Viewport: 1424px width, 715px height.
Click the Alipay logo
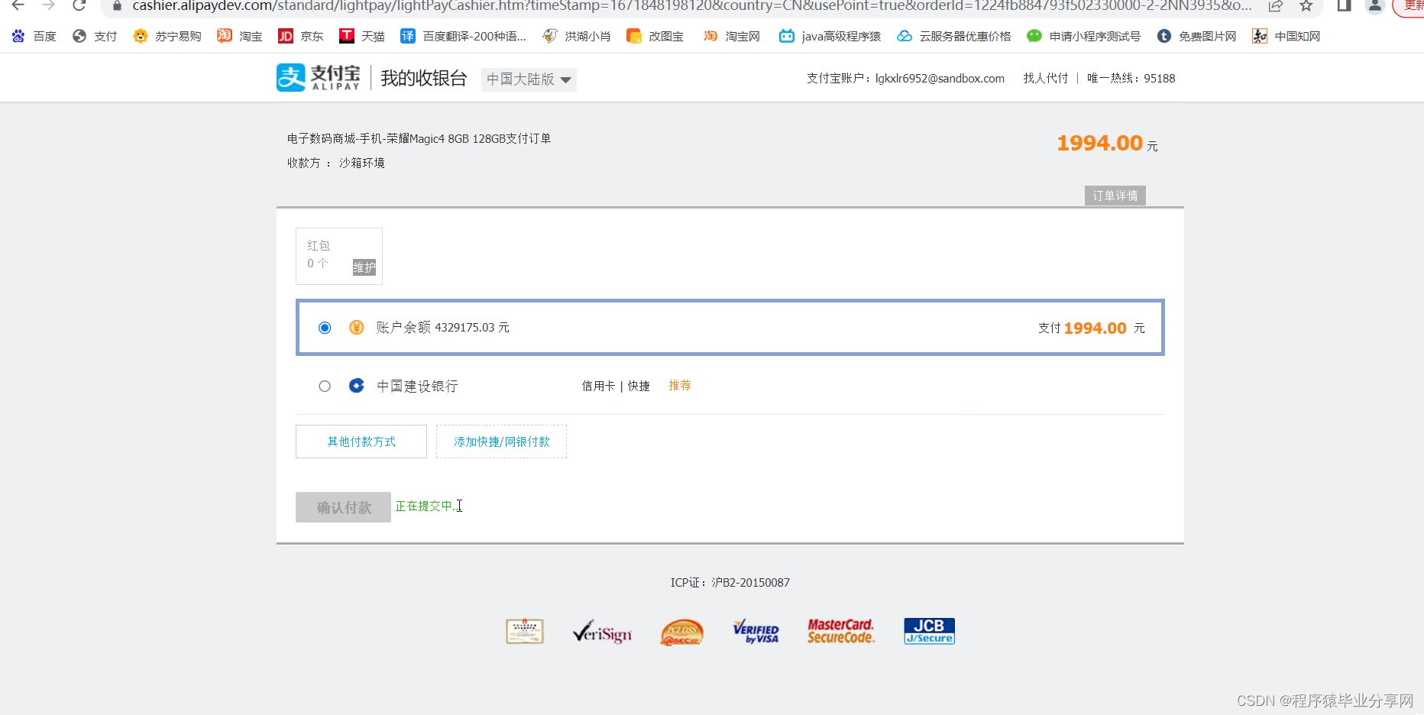click(x=318, y=78)
